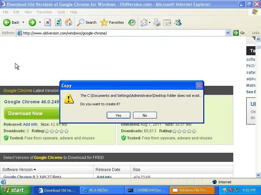This screenshot has height=195, width=261.
Task: Click the green Tested shield in left card
Action: [6, 138]
